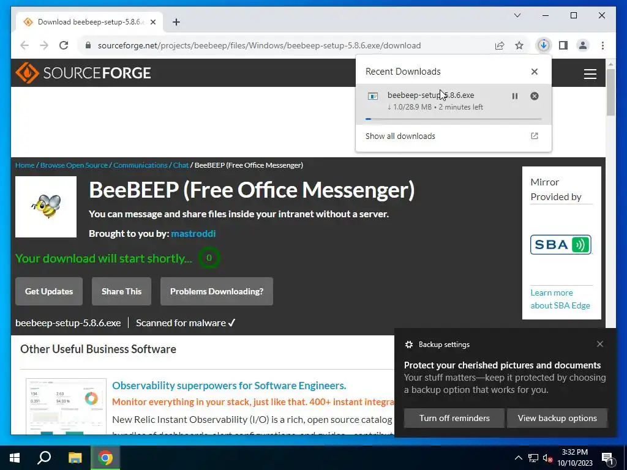Open Browse Open Source breadcrumb
Viewport: 627px width, 470px height.
[74, 165]
